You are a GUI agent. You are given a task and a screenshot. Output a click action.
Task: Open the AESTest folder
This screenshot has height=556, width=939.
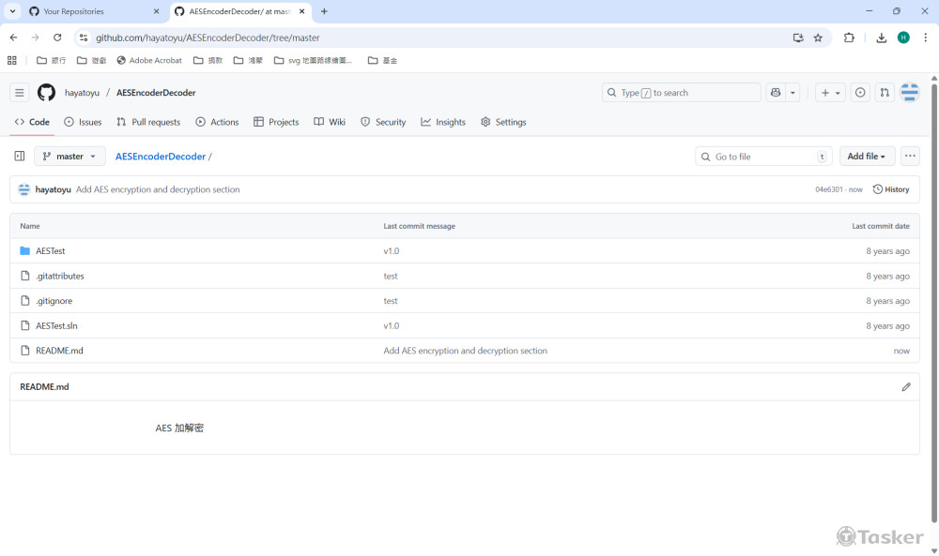[x=51, y=251]
